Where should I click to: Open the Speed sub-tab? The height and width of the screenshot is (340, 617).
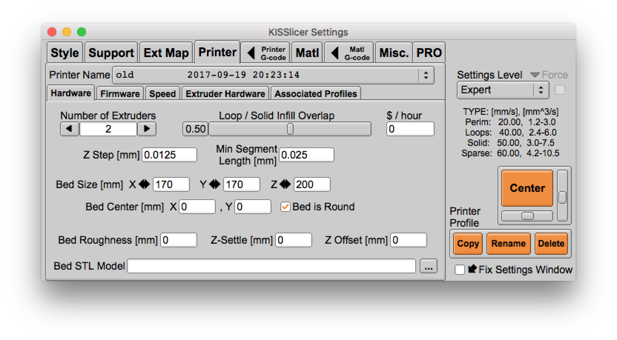(162, 94)
